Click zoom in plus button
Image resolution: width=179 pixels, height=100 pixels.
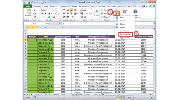coord(151,97)
